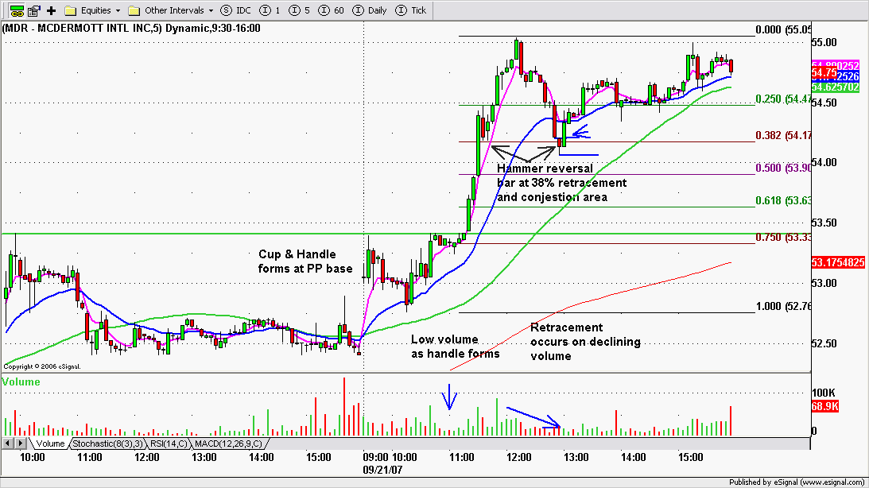
Task: Click the Published by eSignal status text
Action: [797, 482]
